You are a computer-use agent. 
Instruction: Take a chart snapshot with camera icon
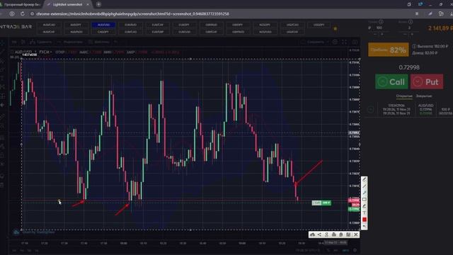point(355,42)
